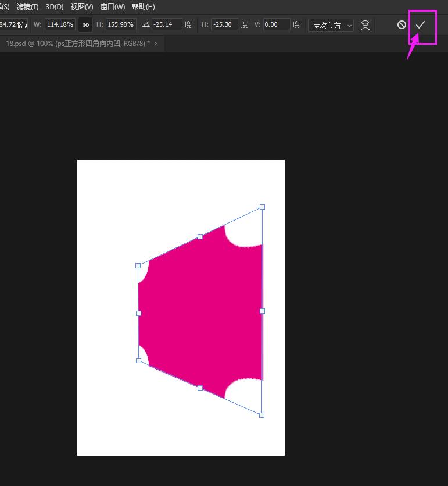Open the interpolation dropdown 两次立方
The width and height of the screenshot is (448, 486).
coord(331,25)
